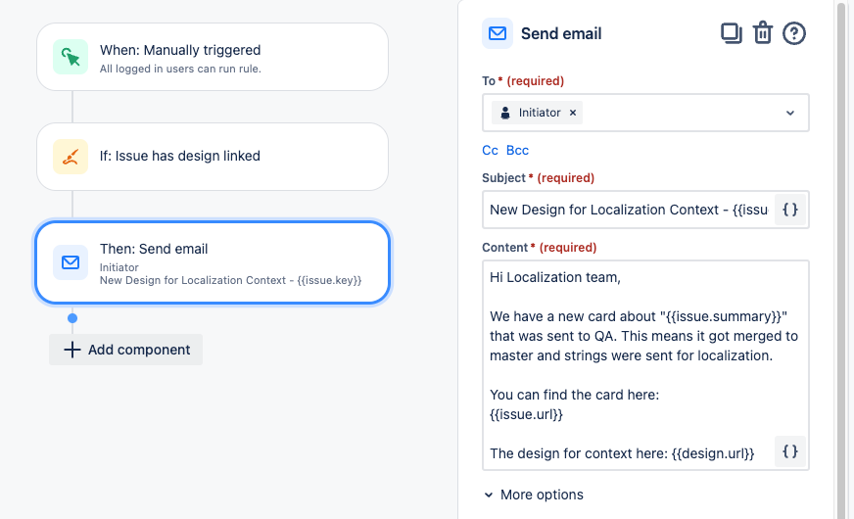Click the green manual trigger cursor icon
Image resolution: width=854 pixels, height=519 pixels.
[71, 57]
